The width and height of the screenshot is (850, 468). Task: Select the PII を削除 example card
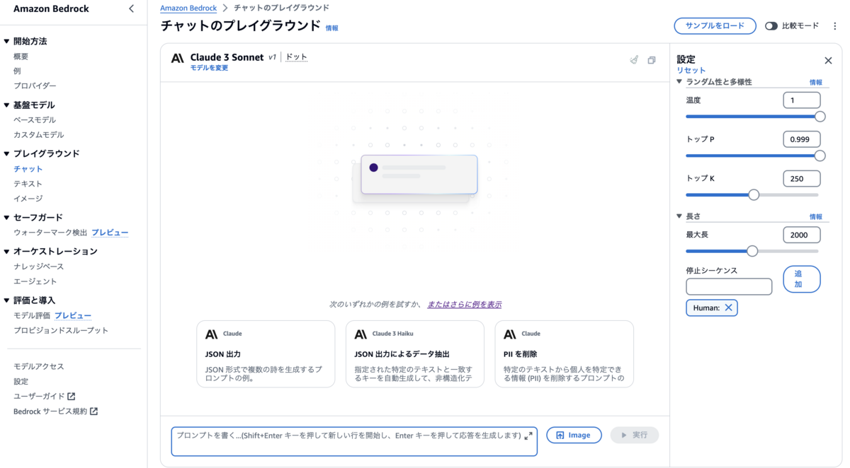pyautogui.click(x=564, y=354)
